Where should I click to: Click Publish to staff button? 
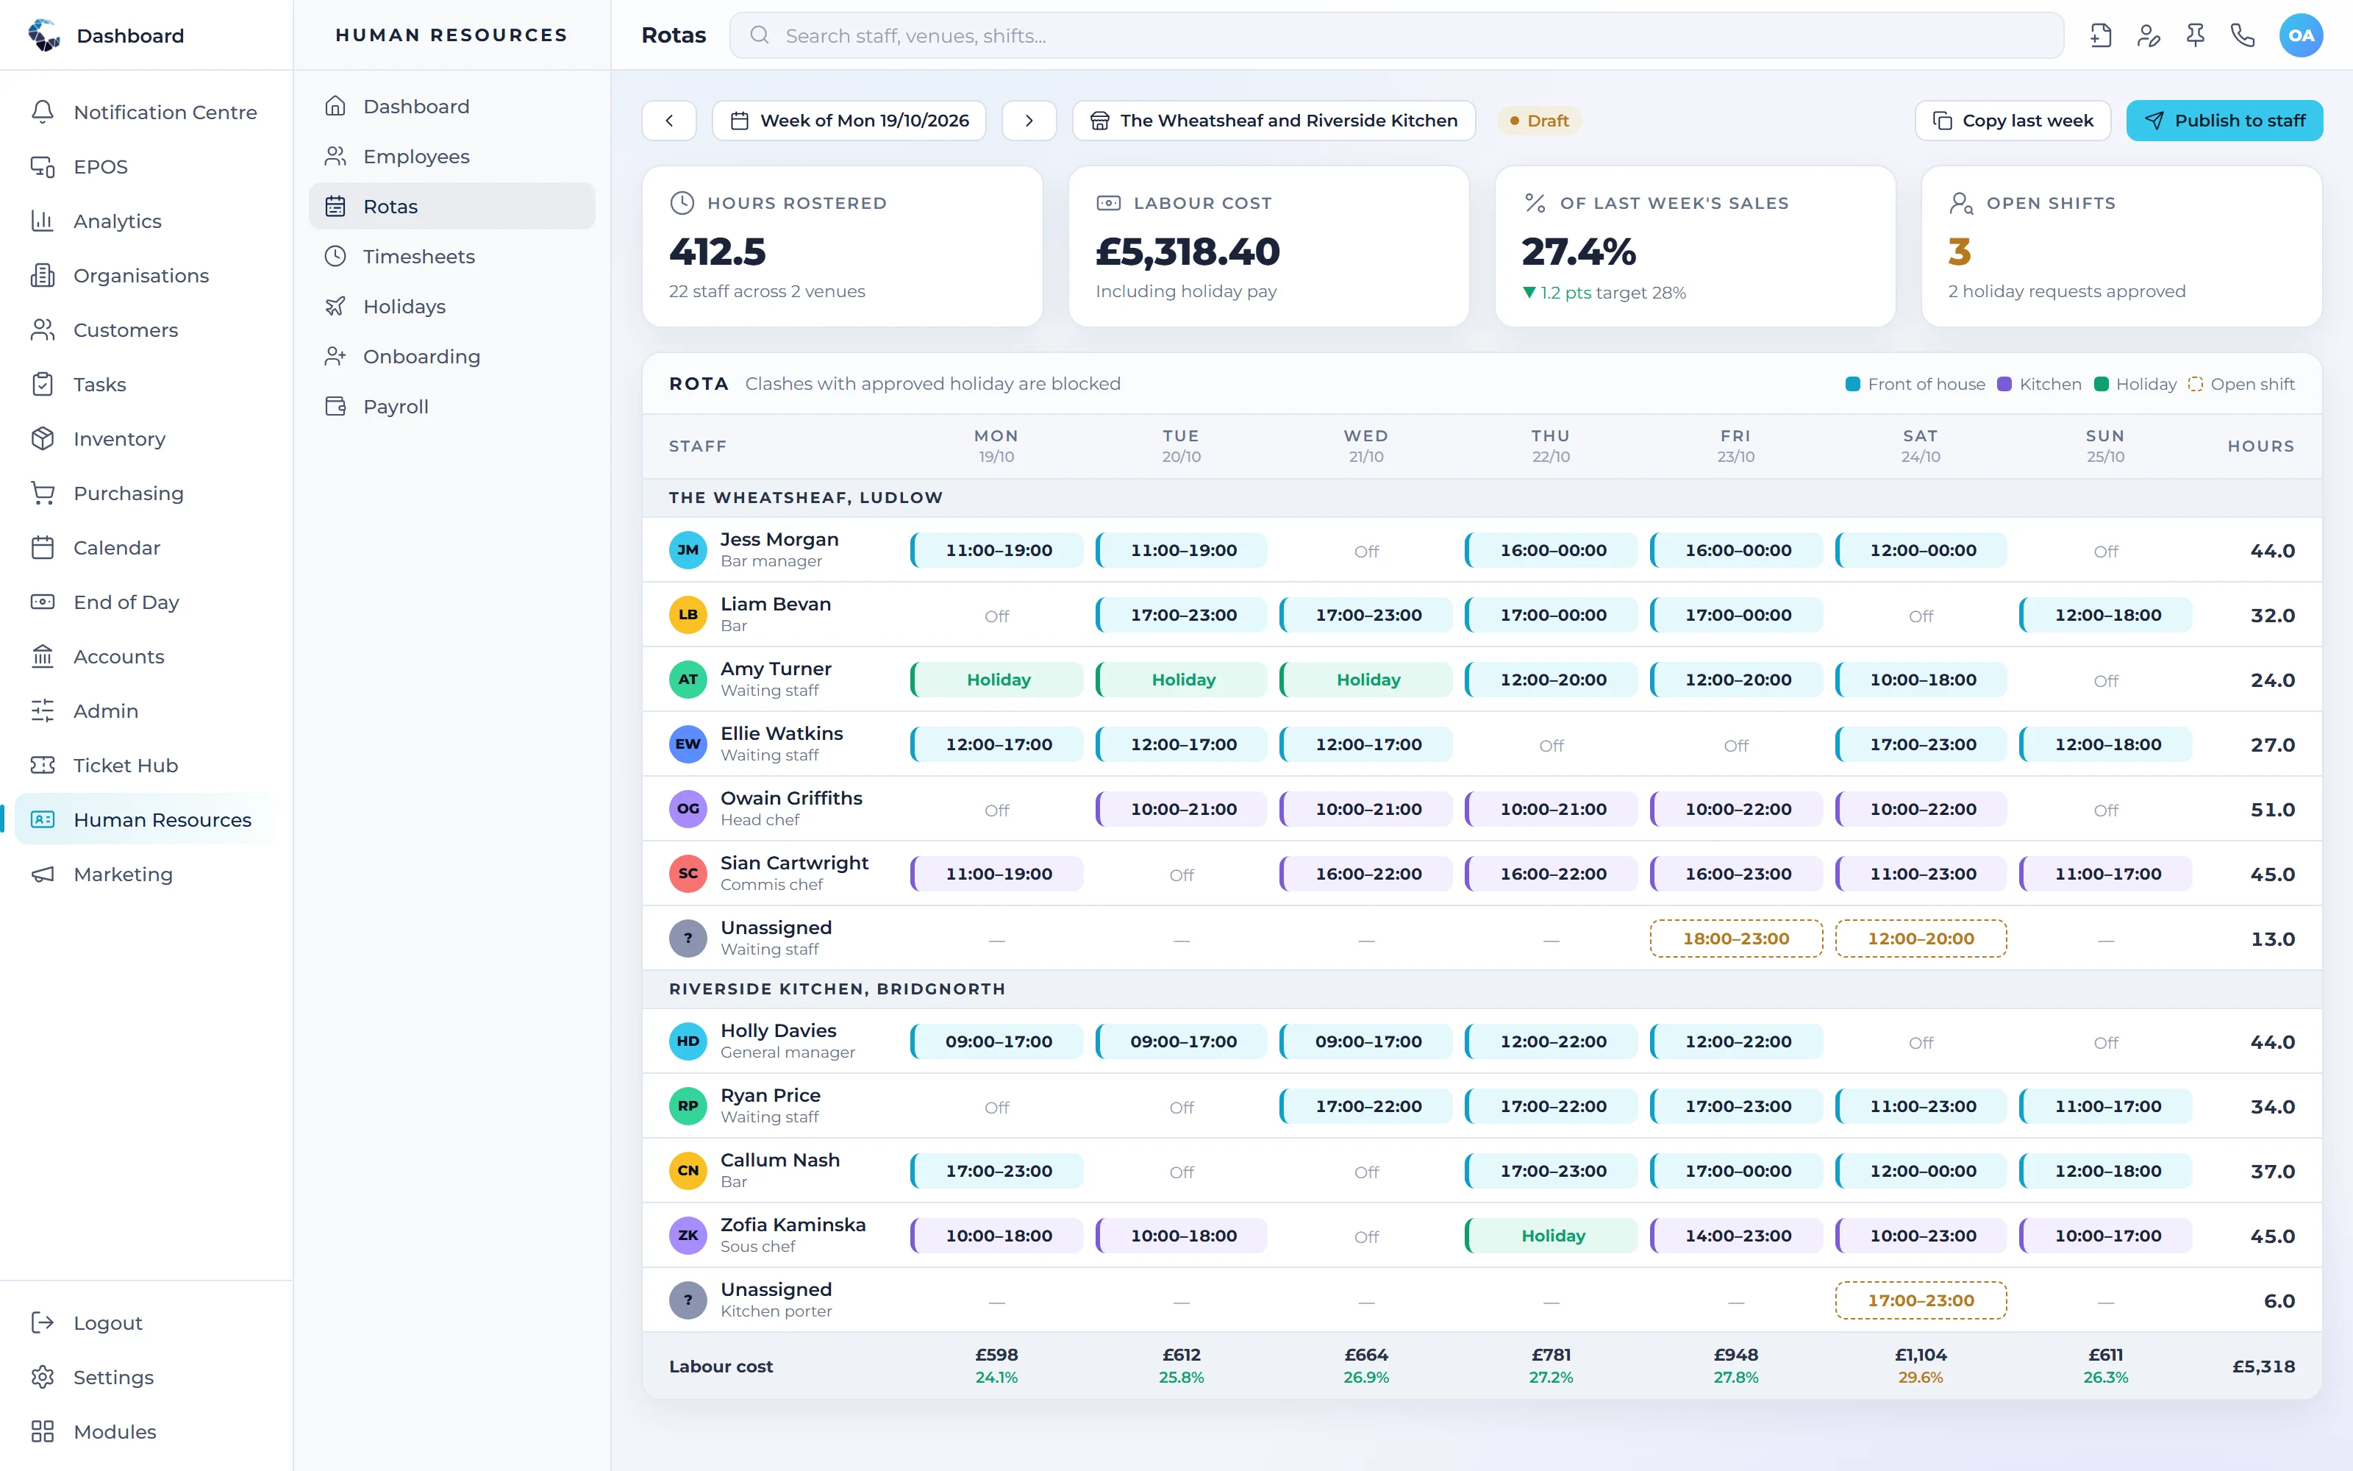point(2224,121)
